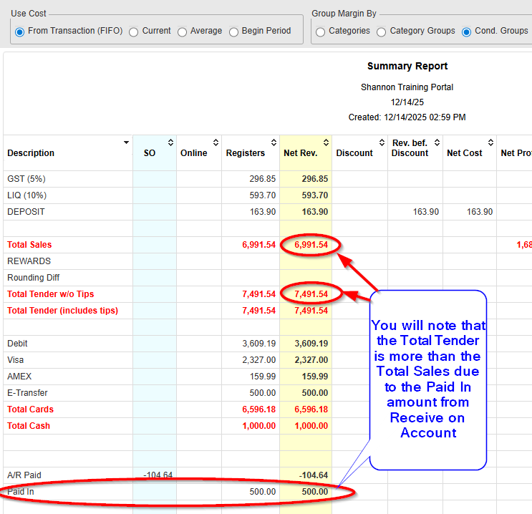Click the Registers column header

point(246,153)
